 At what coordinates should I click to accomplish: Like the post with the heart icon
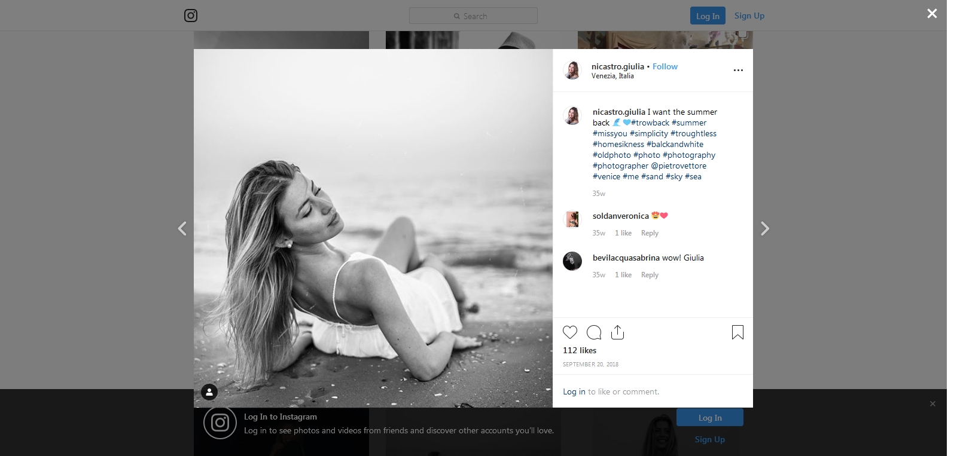coord(570,332)
